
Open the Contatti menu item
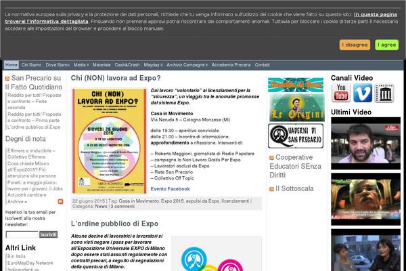[x=262, y=65]
